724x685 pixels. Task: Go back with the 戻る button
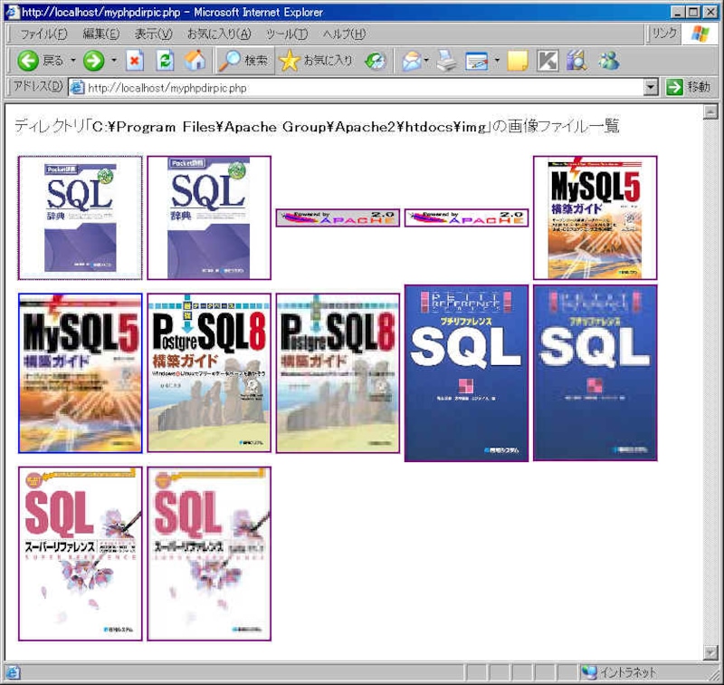[x=40, y=61]
